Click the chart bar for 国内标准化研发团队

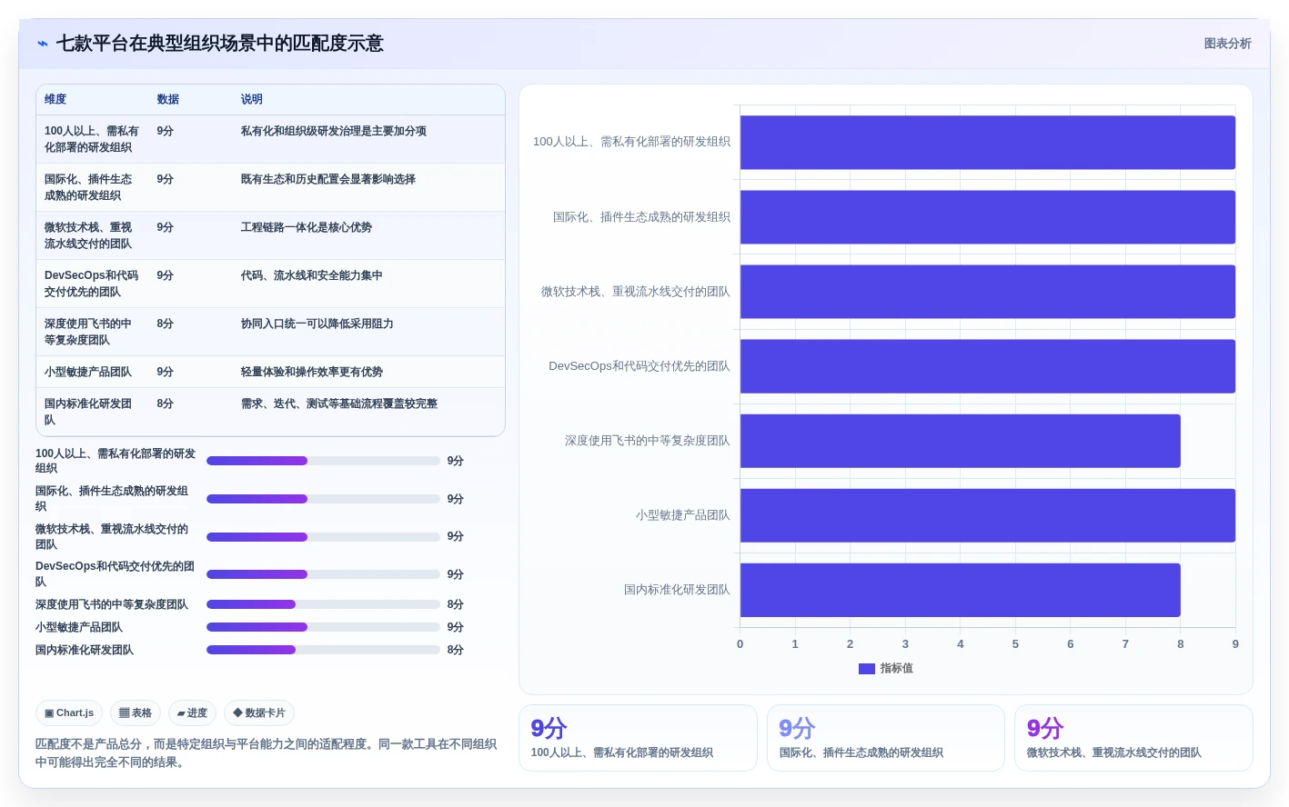[961, 590]
